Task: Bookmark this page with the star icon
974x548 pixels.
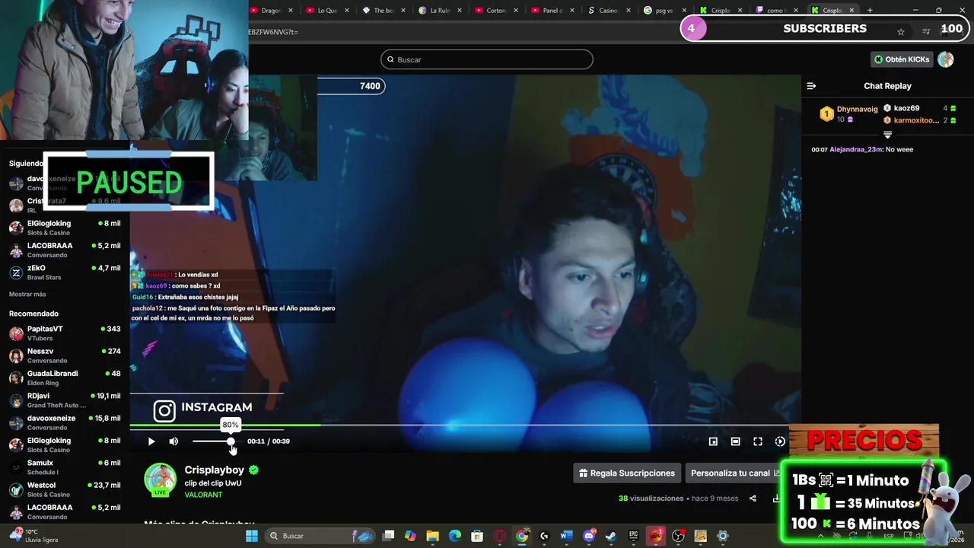Action: (901, 31)
